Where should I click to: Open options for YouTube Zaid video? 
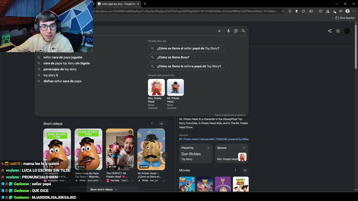(133, 181)
